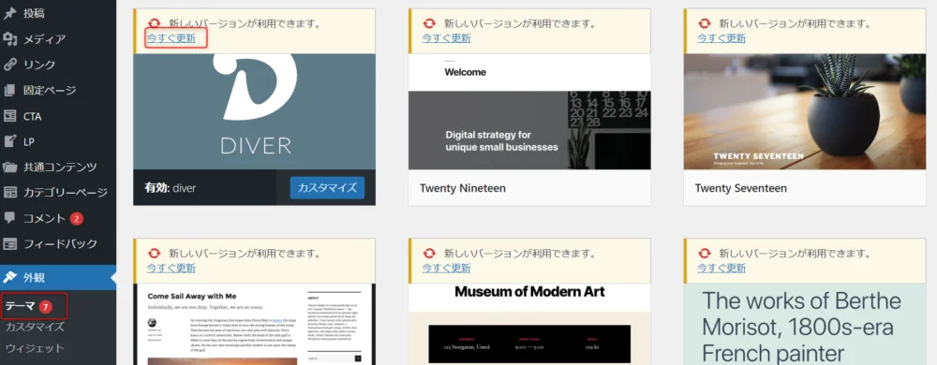This screenshot has height=365, width=937.
Task: Click update icon above Come Sail Away theme
Action: [154, 254]
